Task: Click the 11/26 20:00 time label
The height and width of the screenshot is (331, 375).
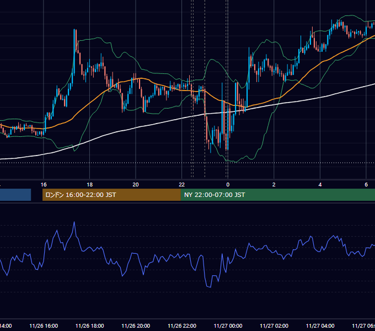Action: coord(136,325)
